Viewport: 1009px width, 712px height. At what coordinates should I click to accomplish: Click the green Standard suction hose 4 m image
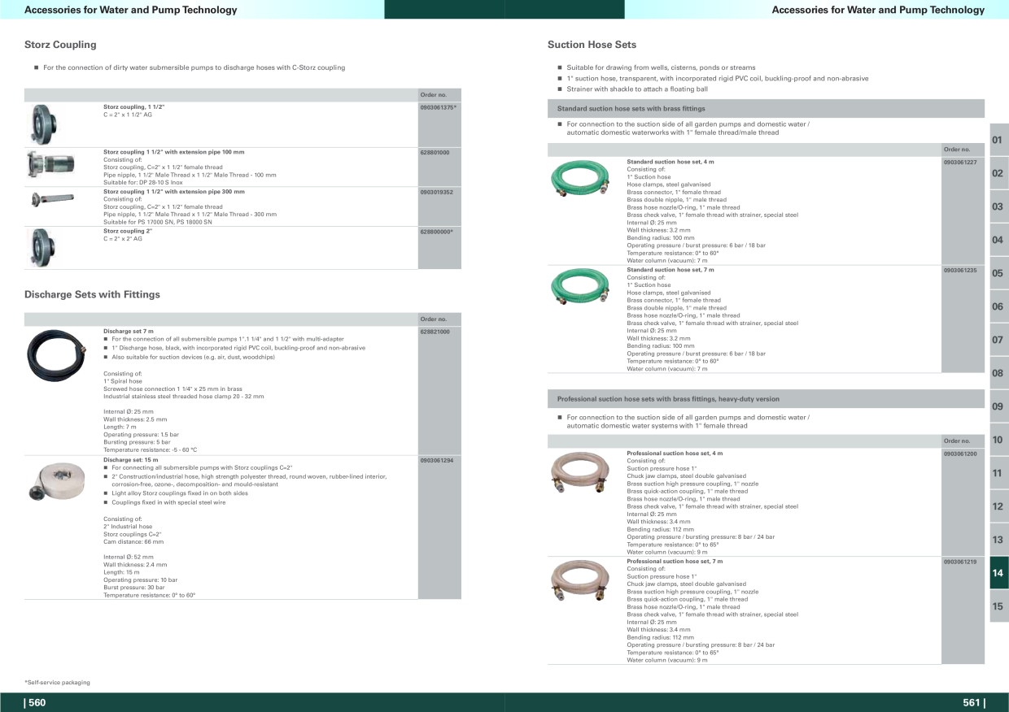click(580, 179)
